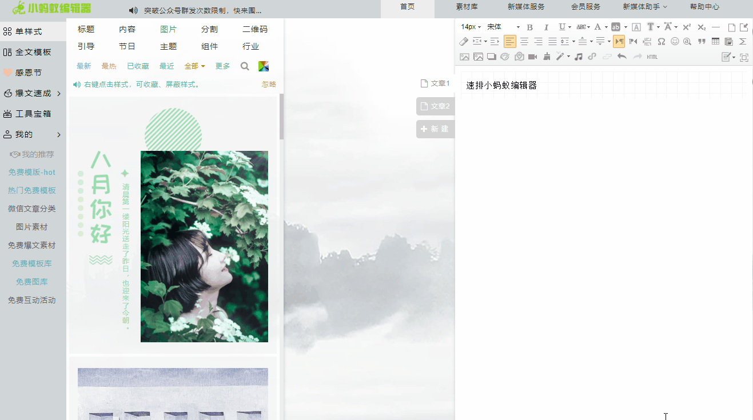Create a new article with 新建 button

(x=435, y=129)
